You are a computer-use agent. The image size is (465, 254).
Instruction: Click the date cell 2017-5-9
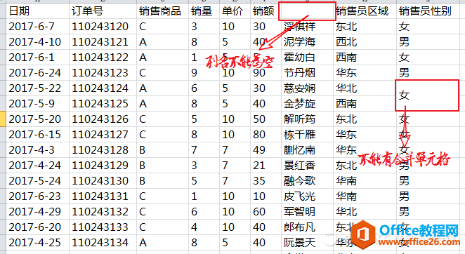click(38, 104)
